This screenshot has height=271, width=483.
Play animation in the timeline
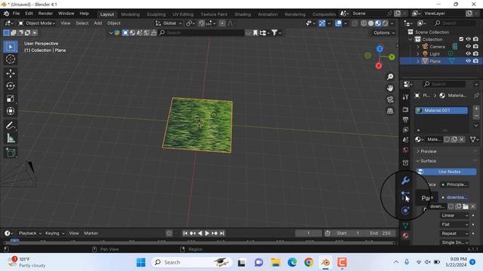(207, 233)
